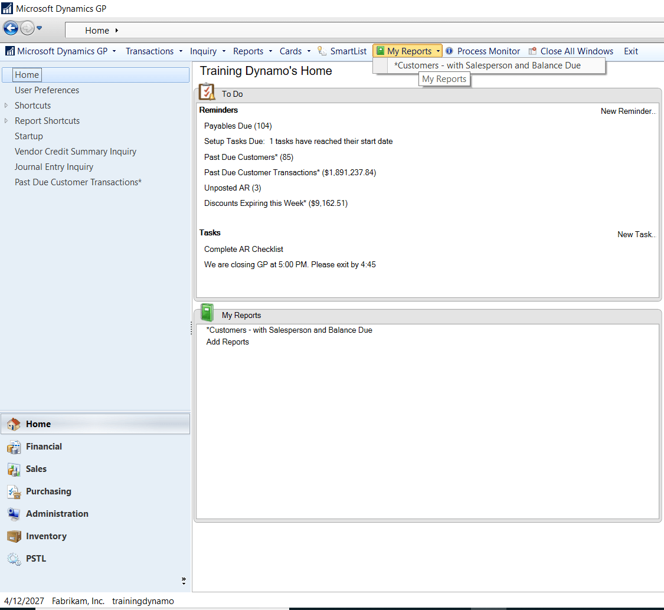Screen dimensions: 664x610
Task: Open Purchasing from its navigation icon
Action: pos(14,491)
